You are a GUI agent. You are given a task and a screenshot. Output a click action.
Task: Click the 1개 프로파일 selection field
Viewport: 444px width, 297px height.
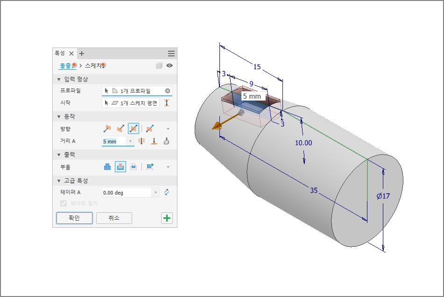(137, 91)
